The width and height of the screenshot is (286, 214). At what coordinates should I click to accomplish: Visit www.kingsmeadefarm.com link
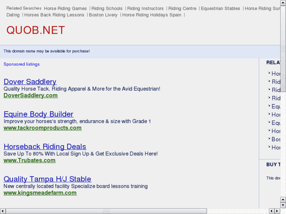tap(40, 193)
